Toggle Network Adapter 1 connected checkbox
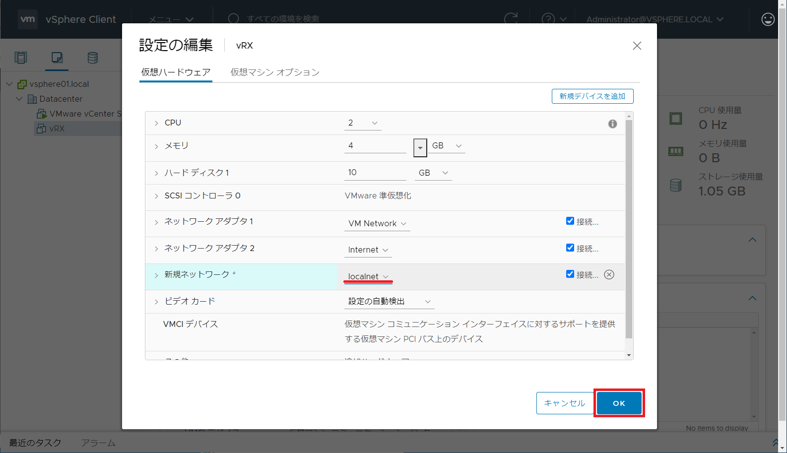This screenshot has width=787, height=453. coord(570,221)
